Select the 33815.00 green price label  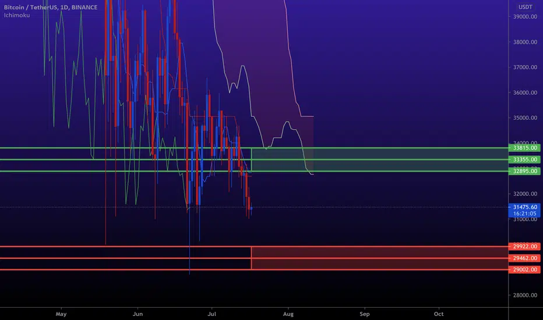coord(524,148)
